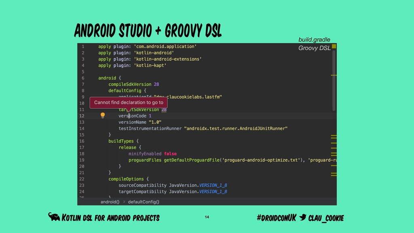Click targetCompatibility on line 24

coord(143,191)
